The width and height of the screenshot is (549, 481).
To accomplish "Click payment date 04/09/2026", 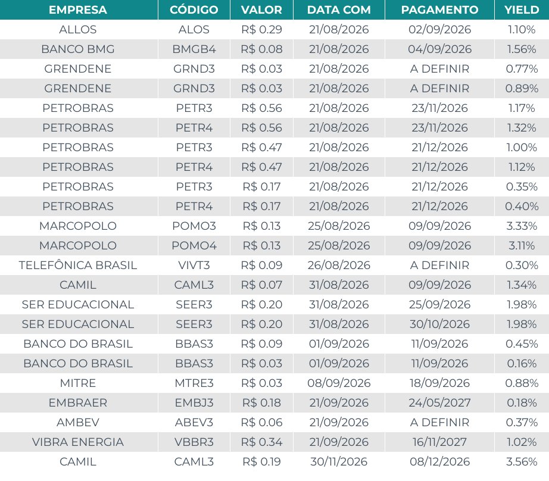I will tap(440, 49).
